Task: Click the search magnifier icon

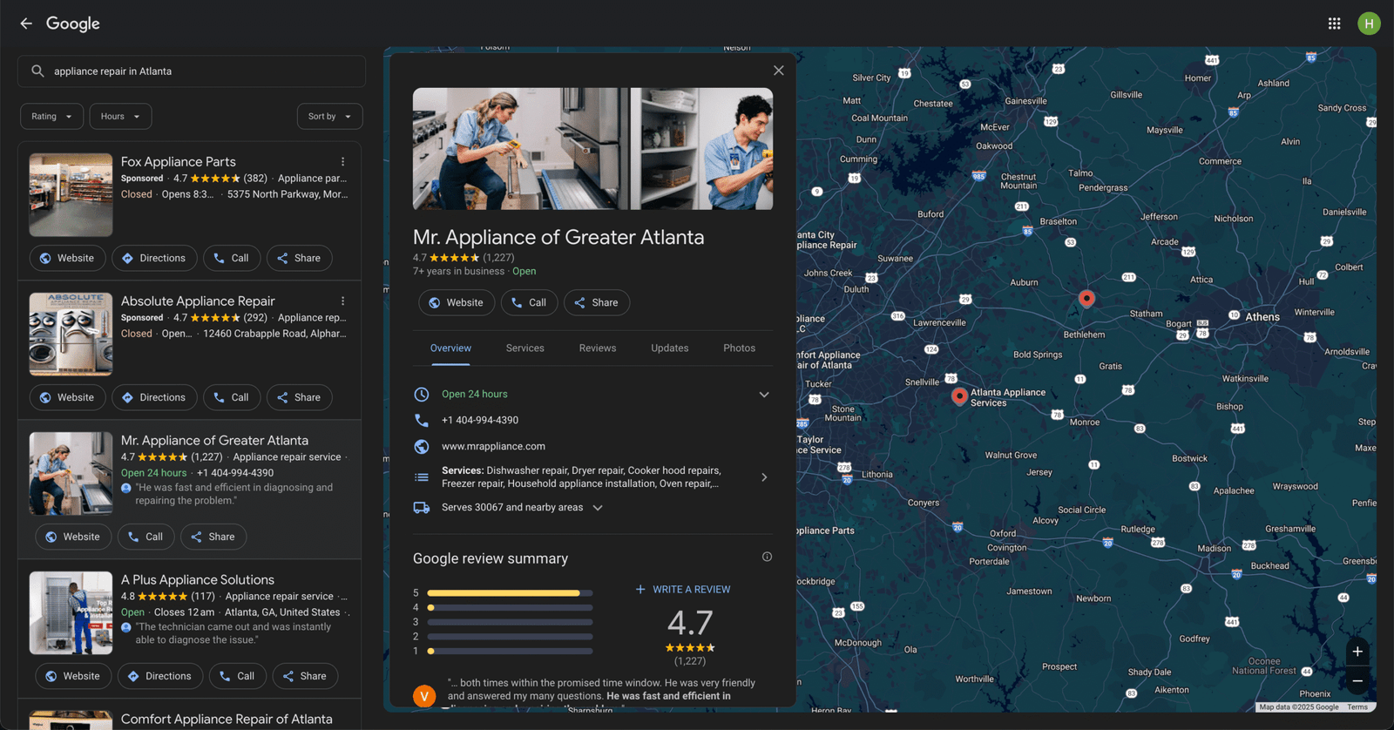Action: 37,71
